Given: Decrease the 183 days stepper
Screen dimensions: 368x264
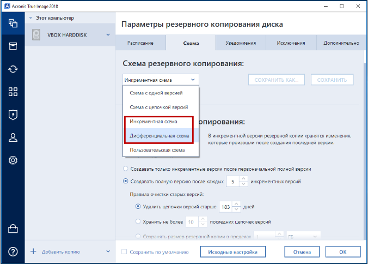Looking at the screenshot, I should (236, 209).
